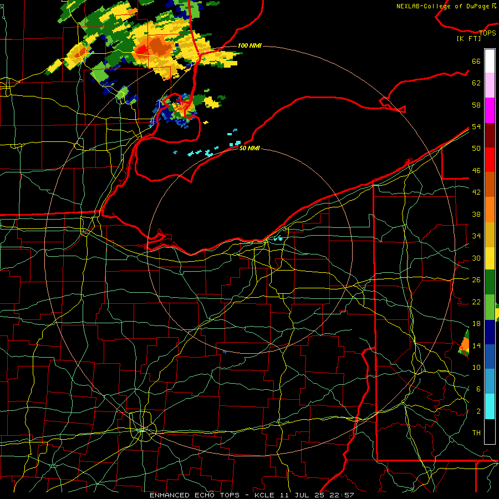499x499 pixels.
Task: Select the dark red legend swatch
Action: coord(490,135)
